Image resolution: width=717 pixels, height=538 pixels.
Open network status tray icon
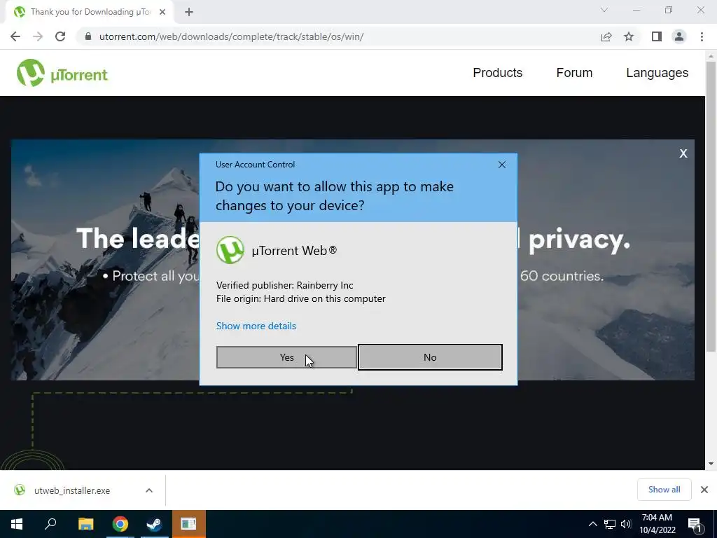(x=610, y=524)
